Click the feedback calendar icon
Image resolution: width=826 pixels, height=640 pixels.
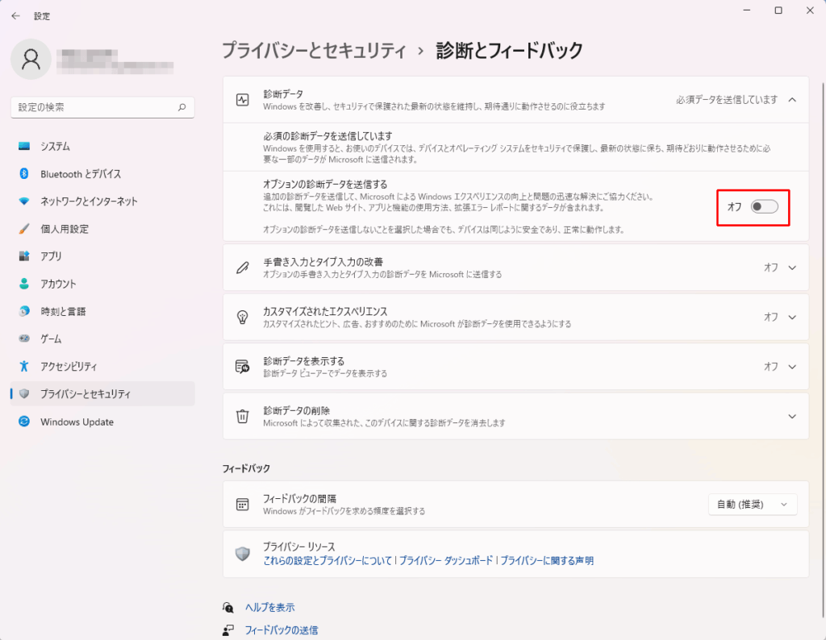point(242,505)
